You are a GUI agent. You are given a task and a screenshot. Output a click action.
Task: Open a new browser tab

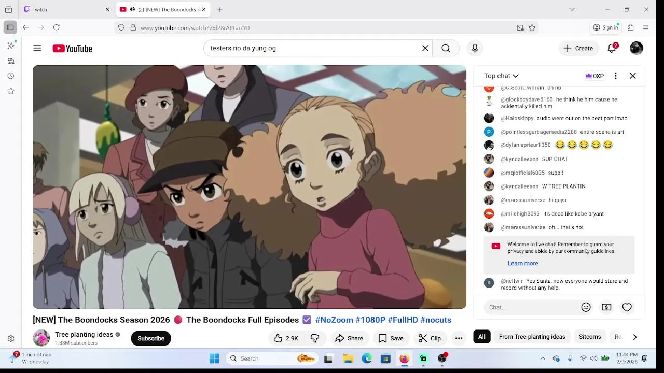tap(220, 9)
